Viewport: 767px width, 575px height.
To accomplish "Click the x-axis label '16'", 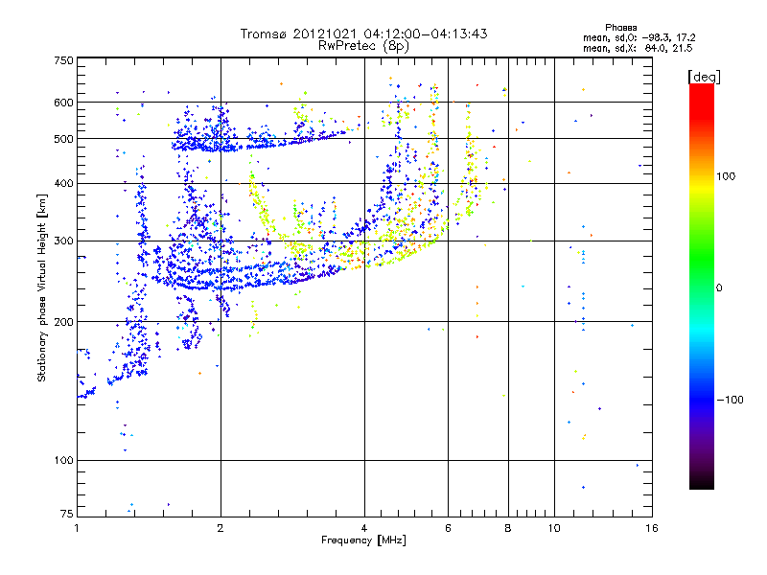I will coord(652,528).
